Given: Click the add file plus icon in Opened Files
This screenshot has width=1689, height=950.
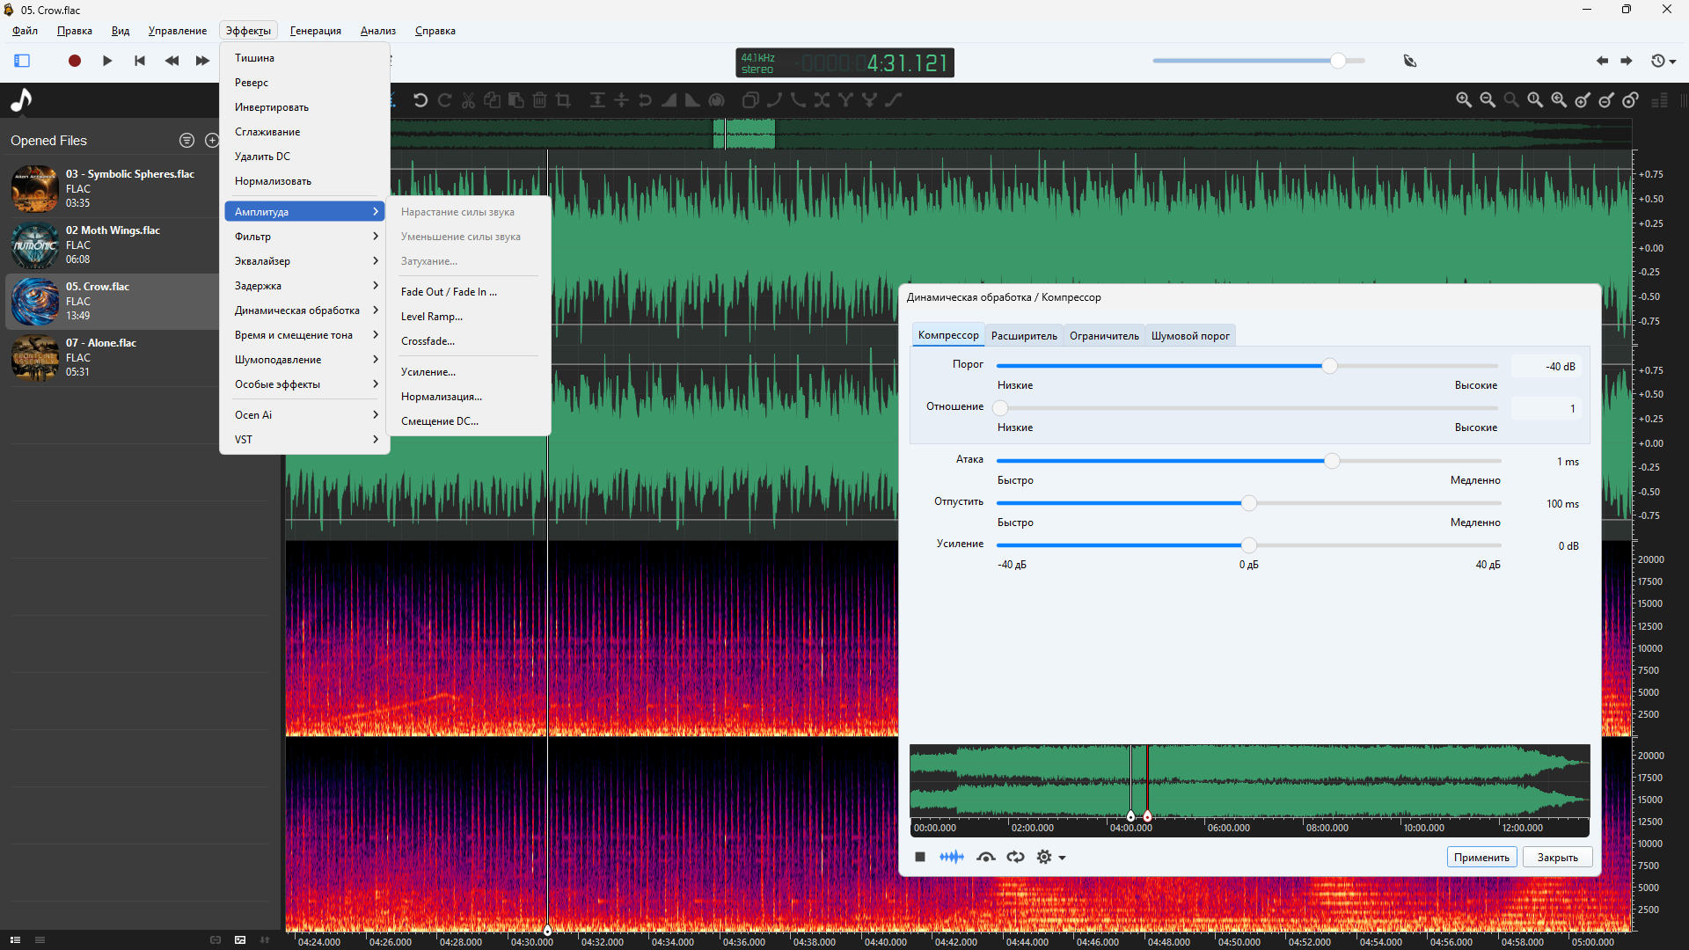Looking at the screenshot, I should click(211, 141).
